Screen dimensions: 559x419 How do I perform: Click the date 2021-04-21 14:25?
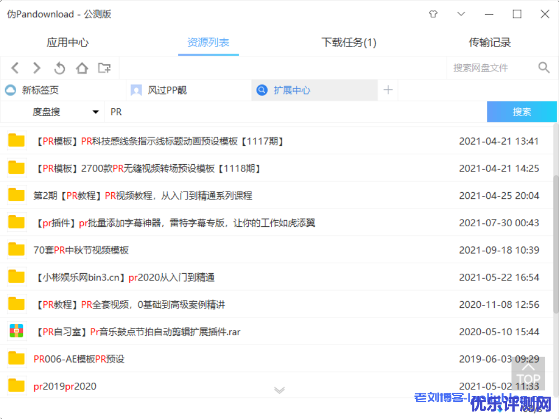499,168
